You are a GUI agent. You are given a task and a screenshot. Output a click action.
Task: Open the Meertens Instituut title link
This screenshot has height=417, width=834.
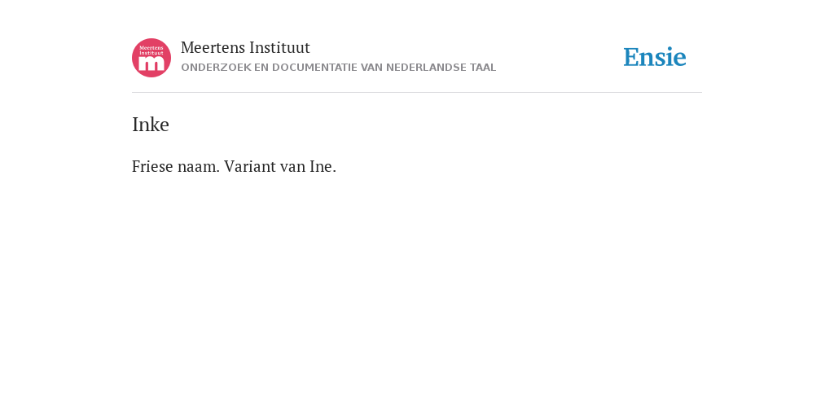pos(245,47)
